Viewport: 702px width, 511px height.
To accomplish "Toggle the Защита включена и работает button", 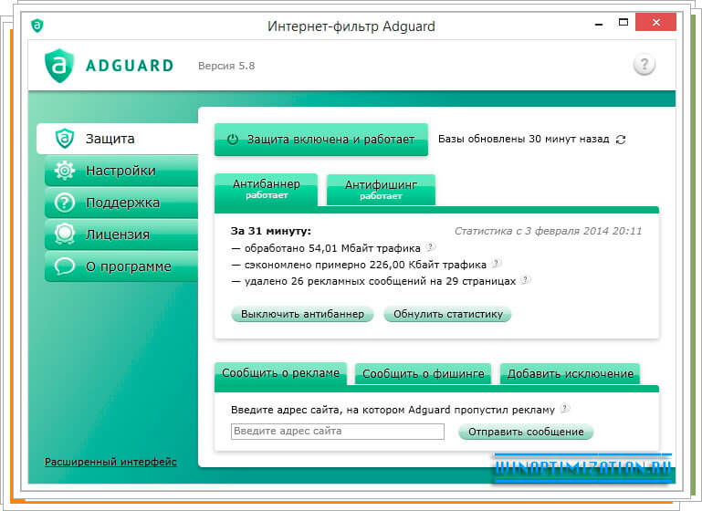I will (x=321, y=140).
